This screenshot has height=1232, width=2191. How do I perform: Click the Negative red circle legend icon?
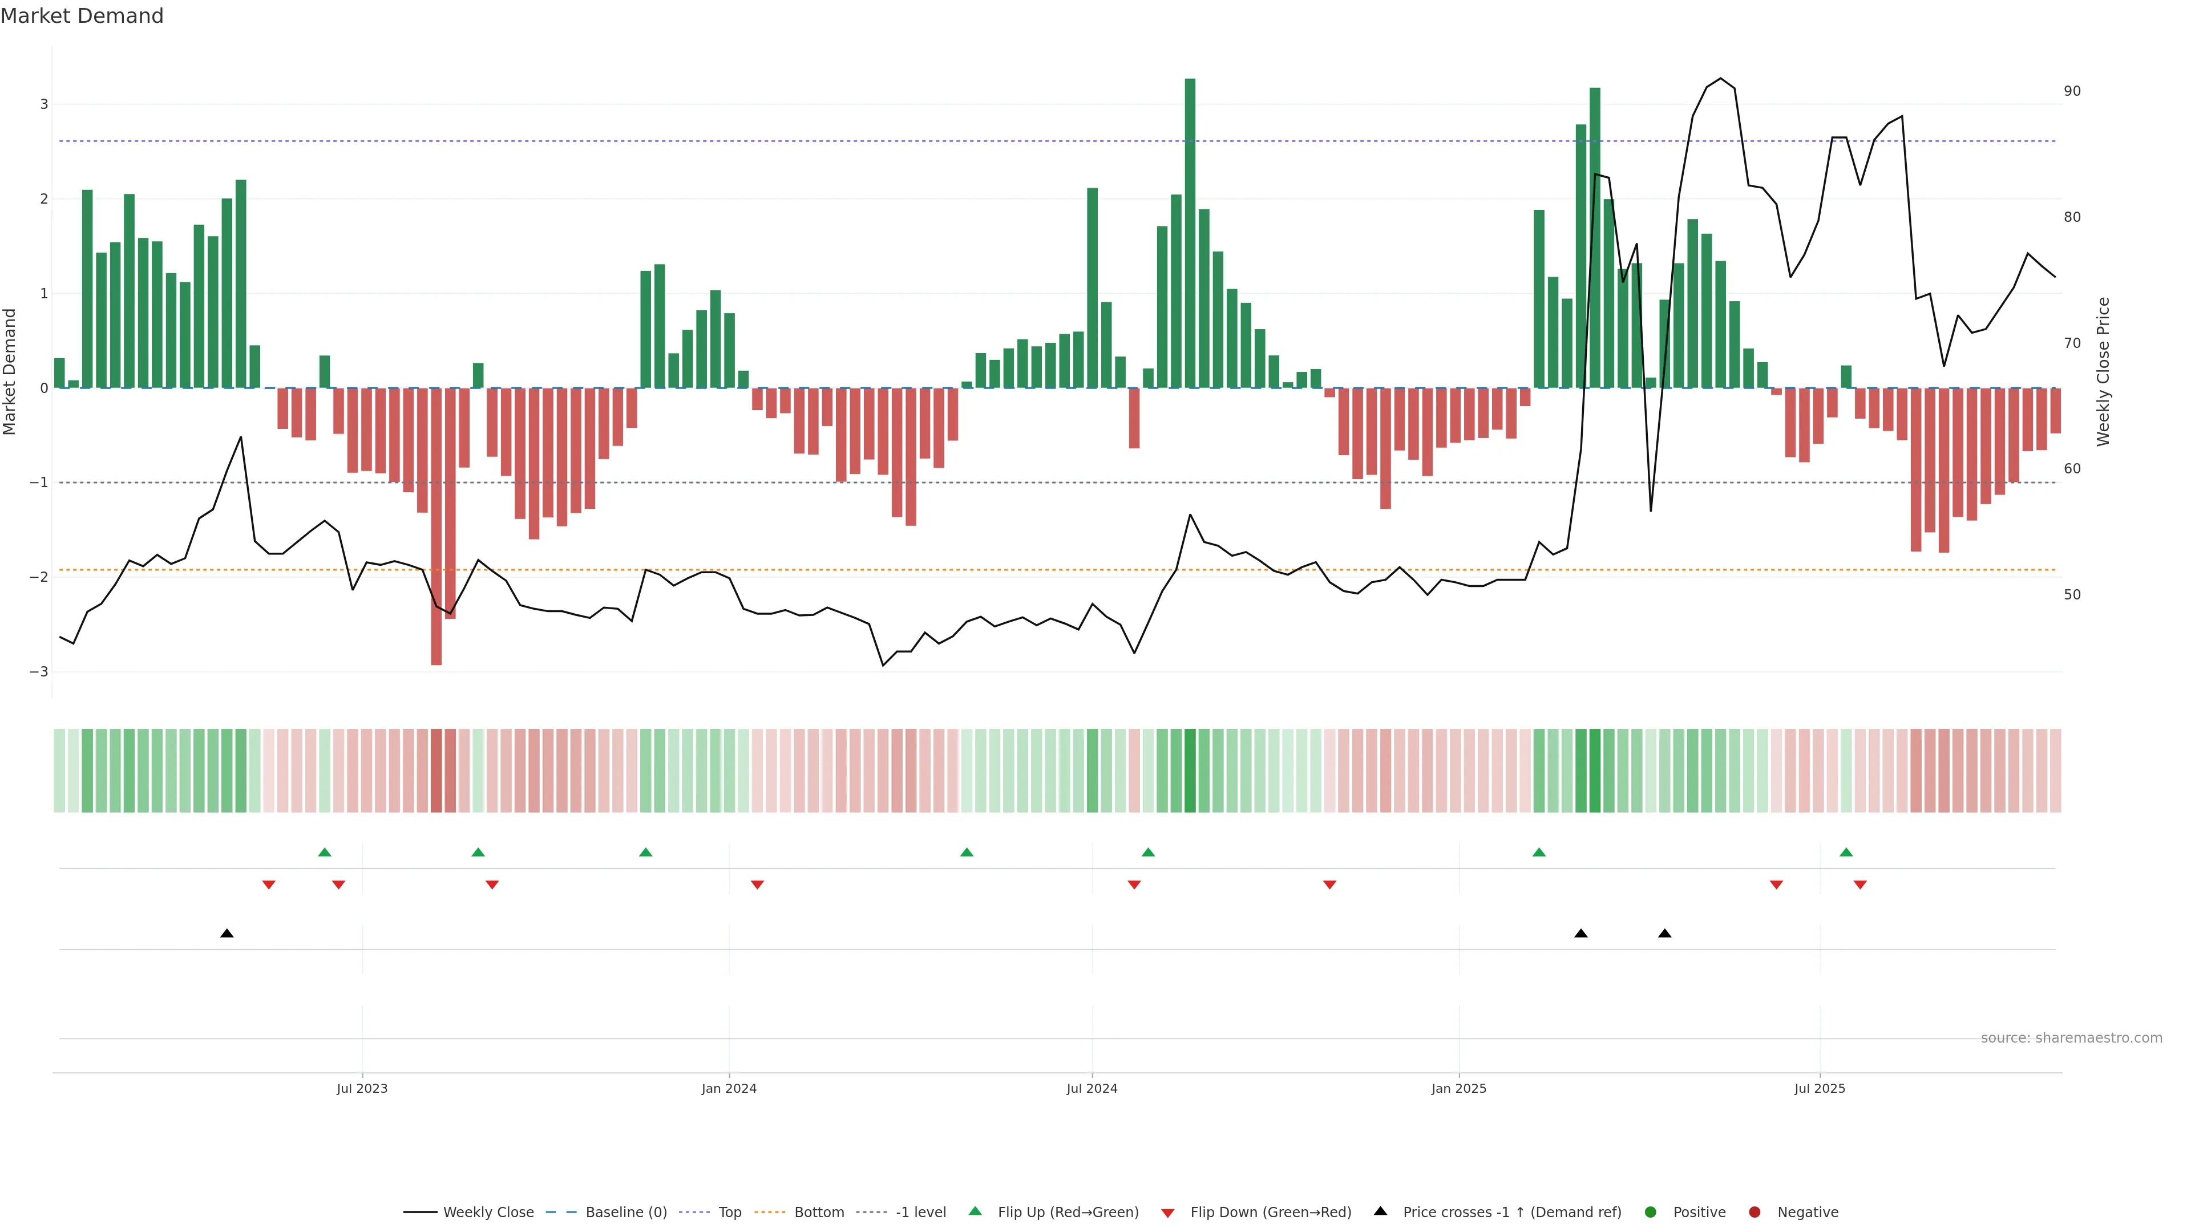pos(1755,1211)
